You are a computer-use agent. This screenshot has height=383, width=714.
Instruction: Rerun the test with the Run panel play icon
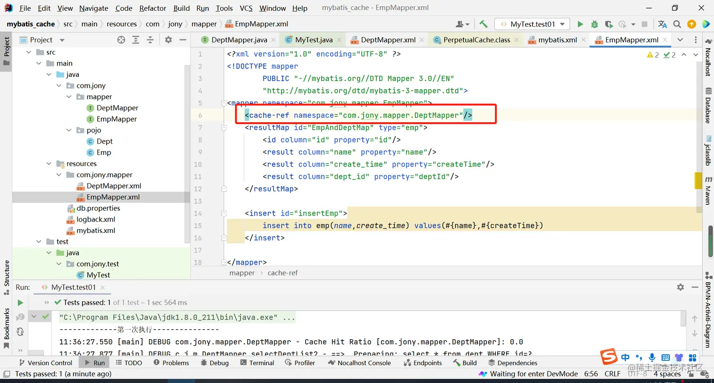pos(20,302)
